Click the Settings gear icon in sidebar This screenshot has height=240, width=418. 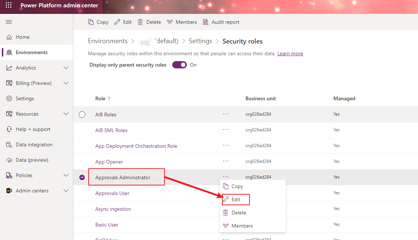point(9,98)
